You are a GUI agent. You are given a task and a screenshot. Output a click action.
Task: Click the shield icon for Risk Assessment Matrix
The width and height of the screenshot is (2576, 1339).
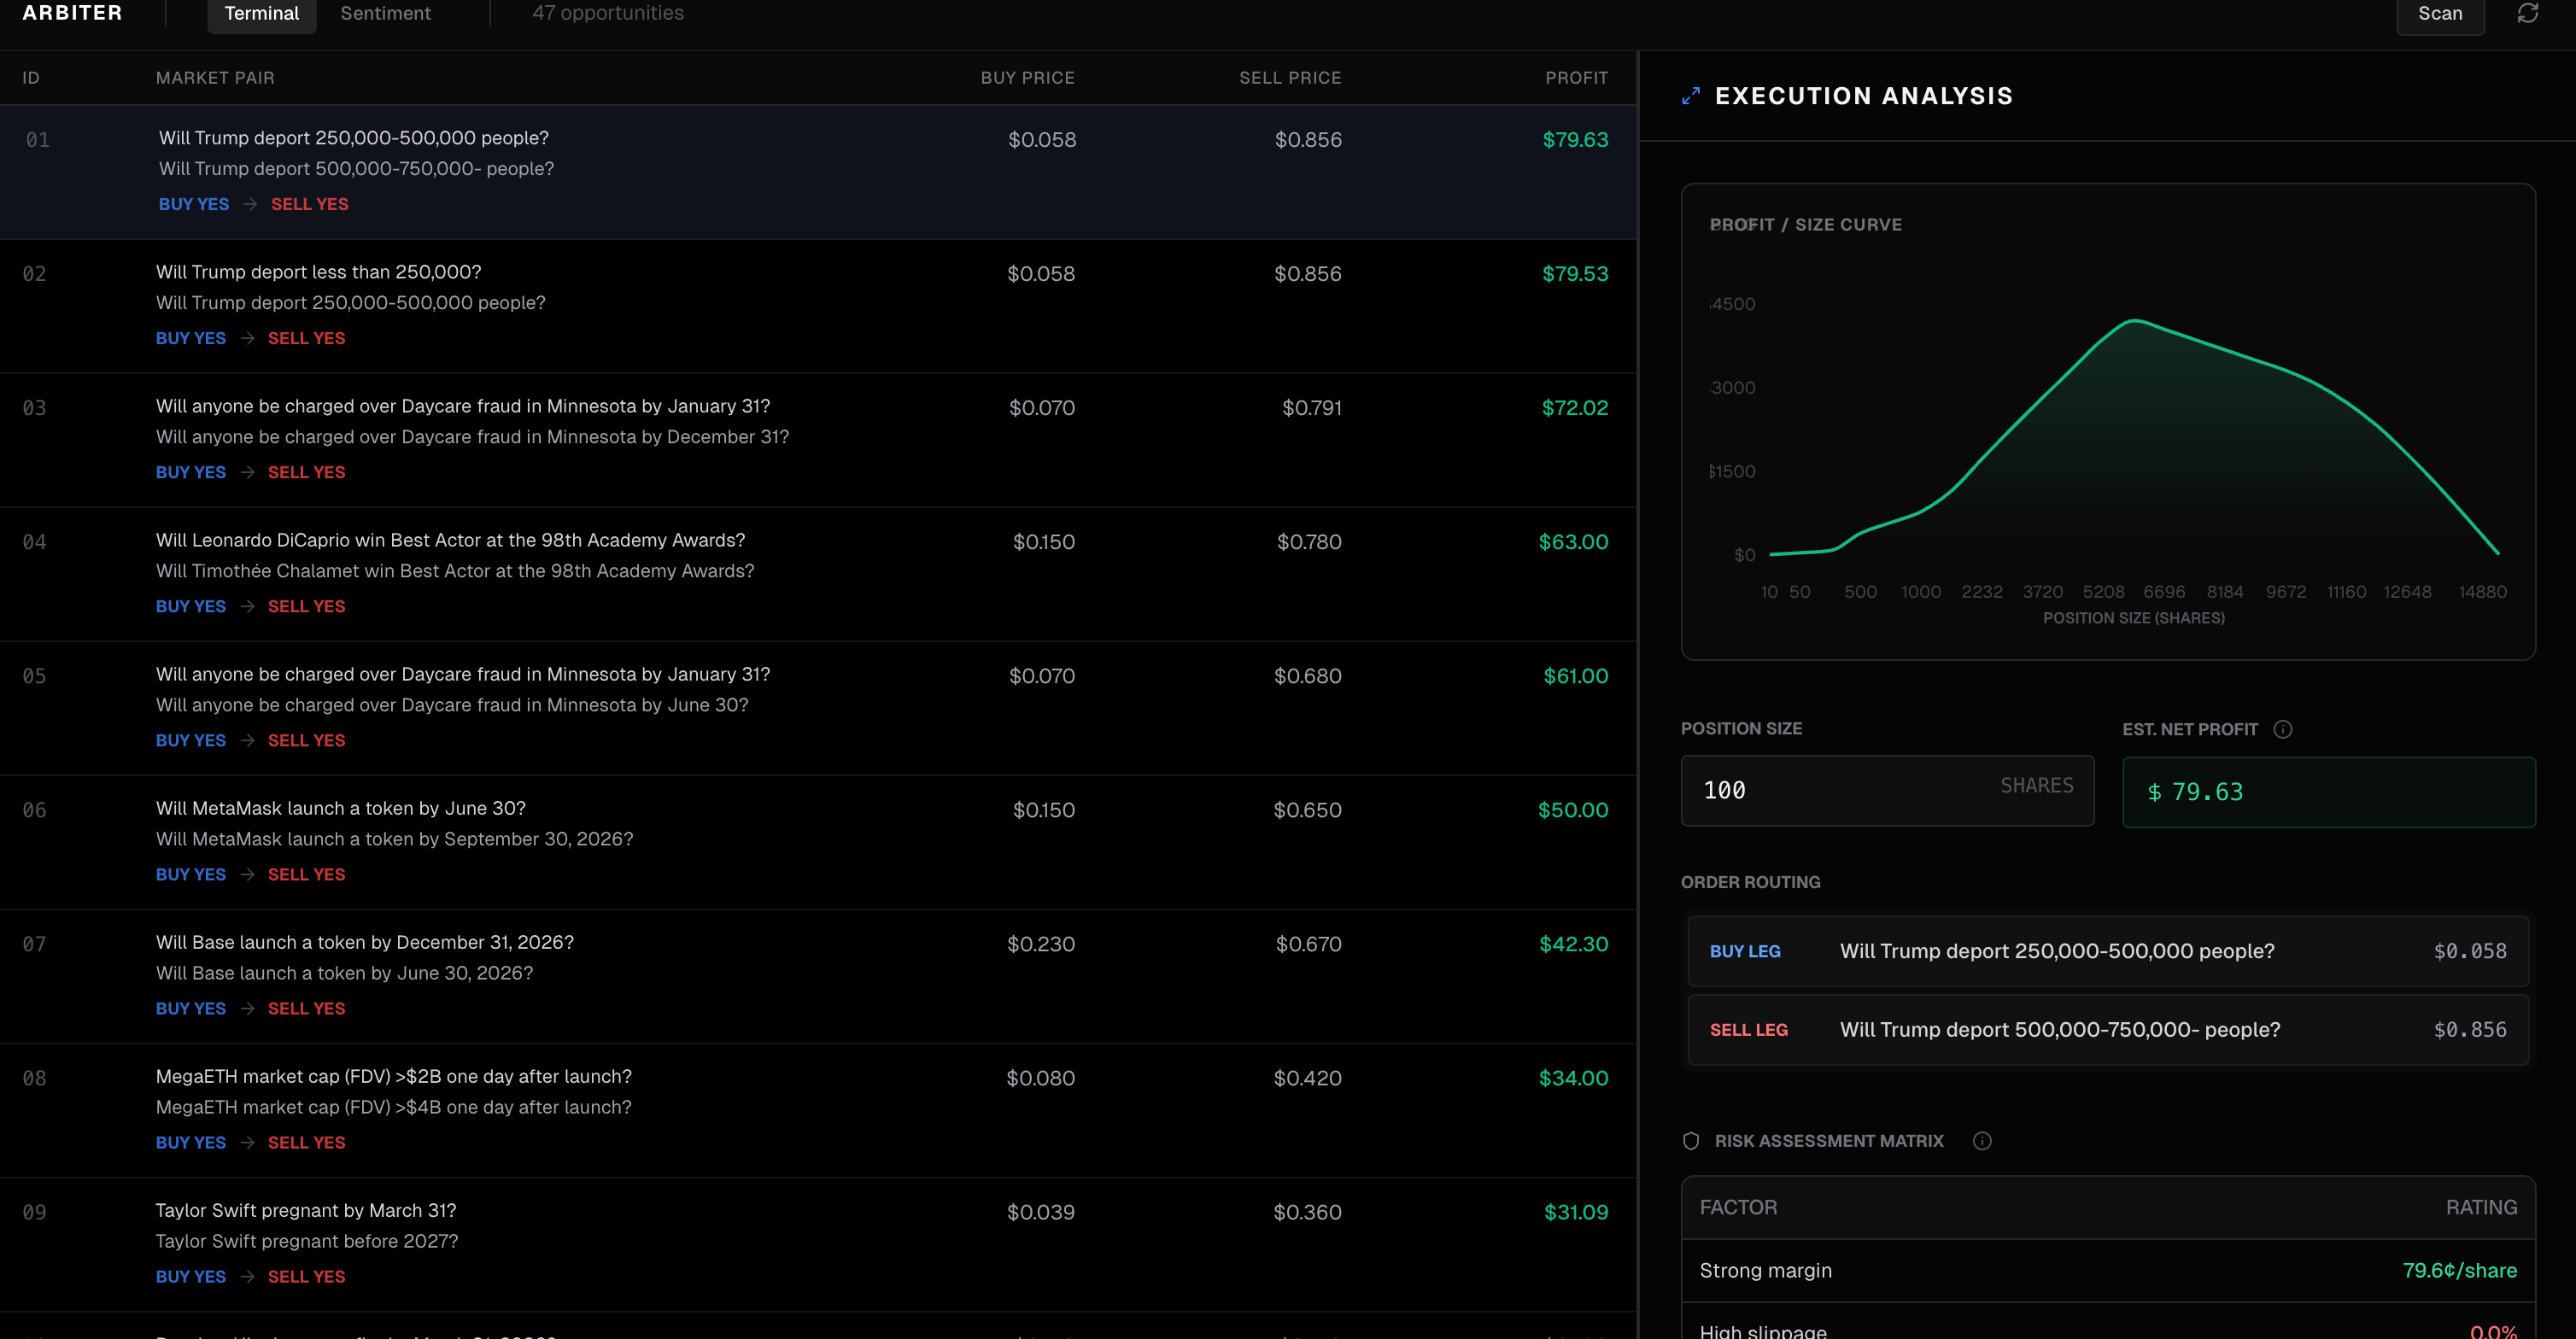[1691, 1141]
